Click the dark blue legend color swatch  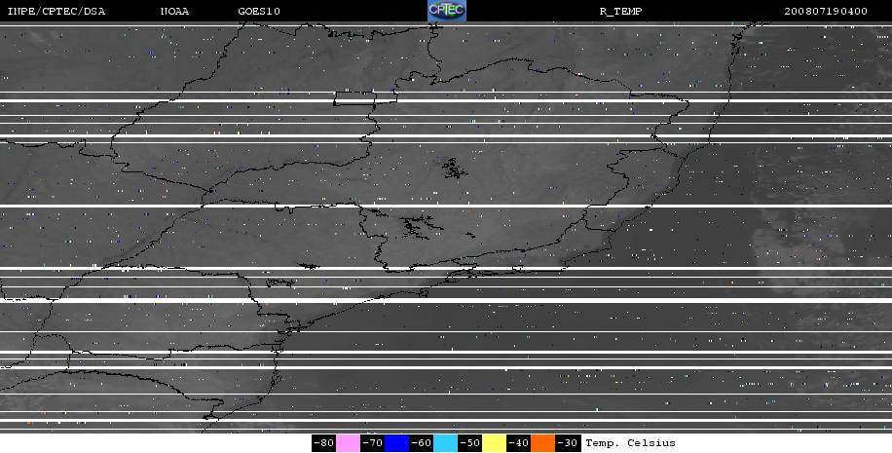point(396,443)
